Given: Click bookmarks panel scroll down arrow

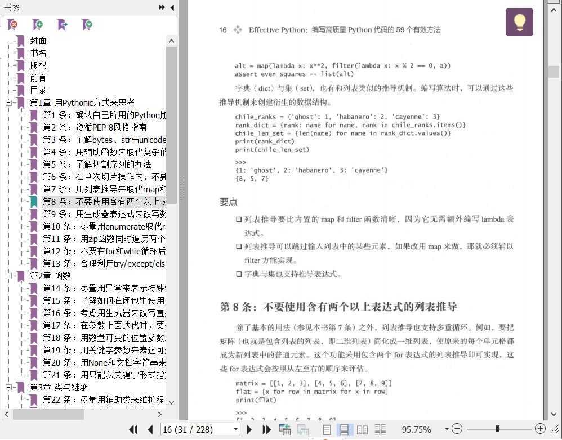Looking at the screenshot, I should pos(171,402).
